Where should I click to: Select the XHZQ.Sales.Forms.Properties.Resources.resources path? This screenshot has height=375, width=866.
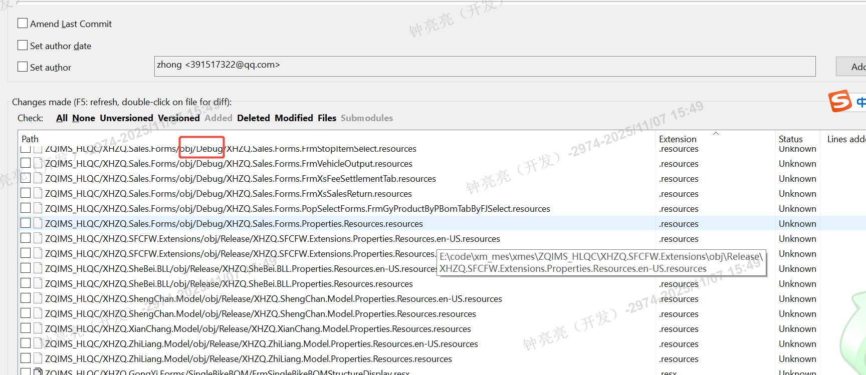[x=234, y=224]
